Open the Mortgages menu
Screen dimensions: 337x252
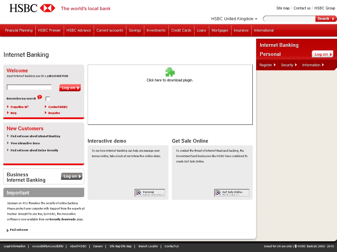220,30
